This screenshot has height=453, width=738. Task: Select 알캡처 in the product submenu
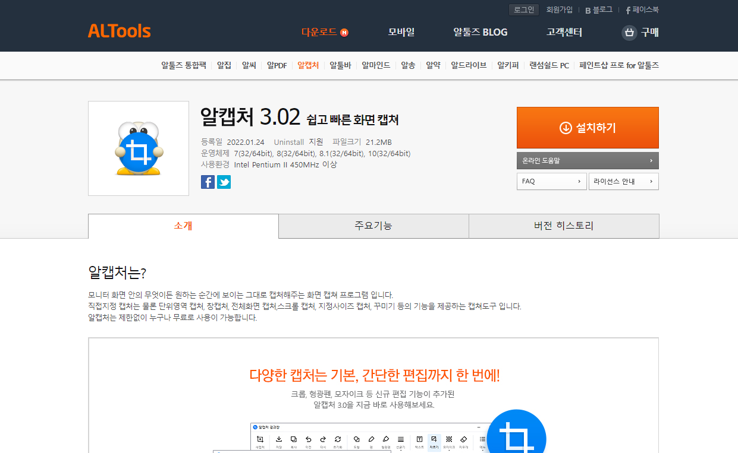coord(309,65)
